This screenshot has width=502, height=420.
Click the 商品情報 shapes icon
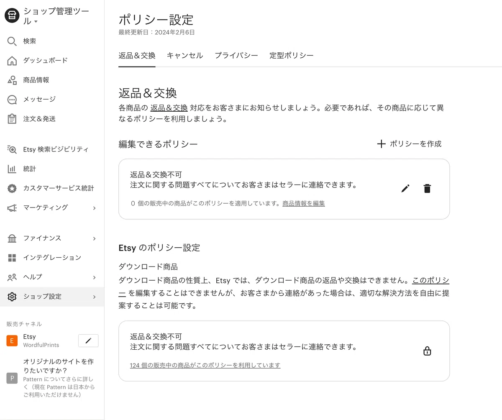tap(12, 80)
